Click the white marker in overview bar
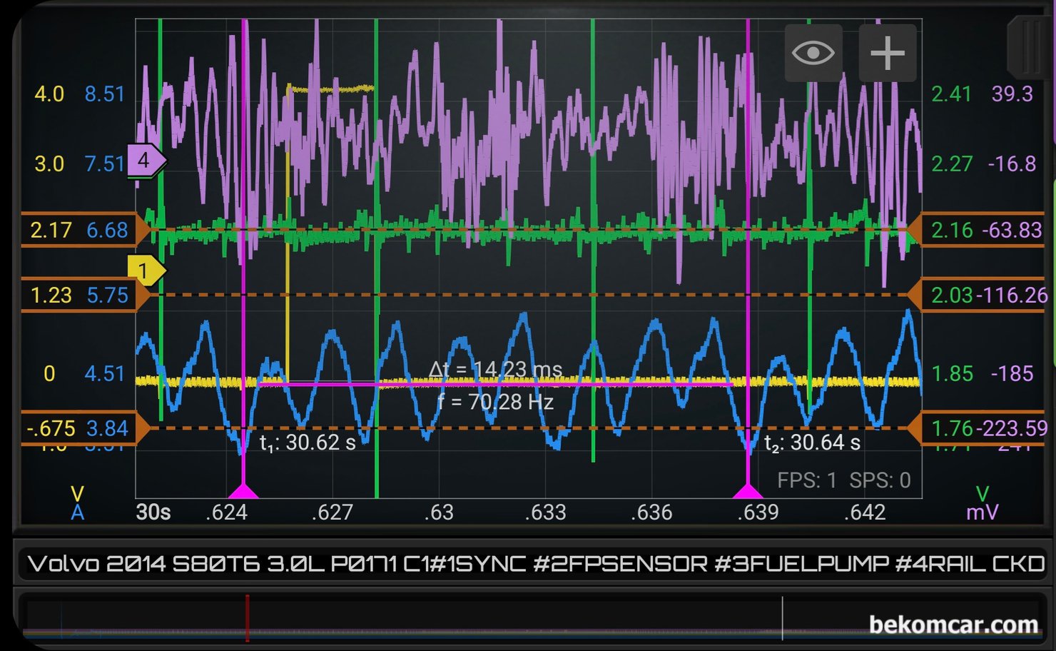Image resolution: width=1056 pixels, height=651 pixels. (x=783, y=618)
